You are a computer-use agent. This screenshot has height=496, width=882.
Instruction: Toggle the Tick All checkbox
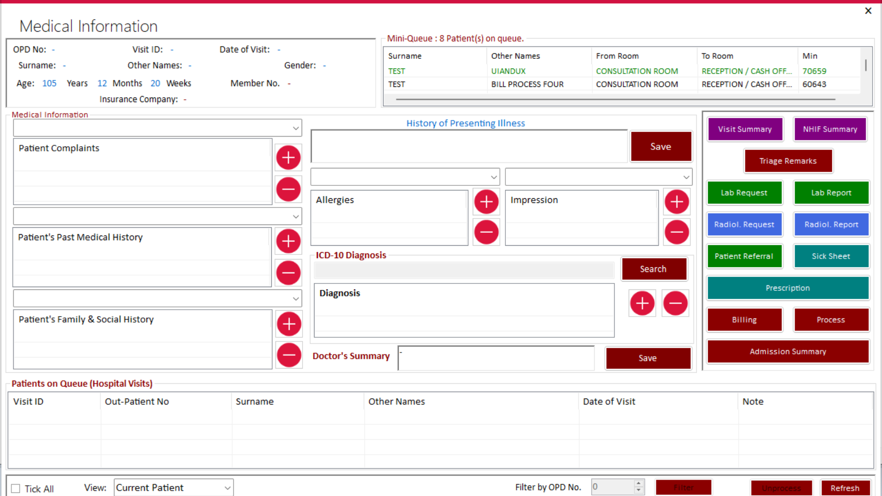tap(16, 489)
